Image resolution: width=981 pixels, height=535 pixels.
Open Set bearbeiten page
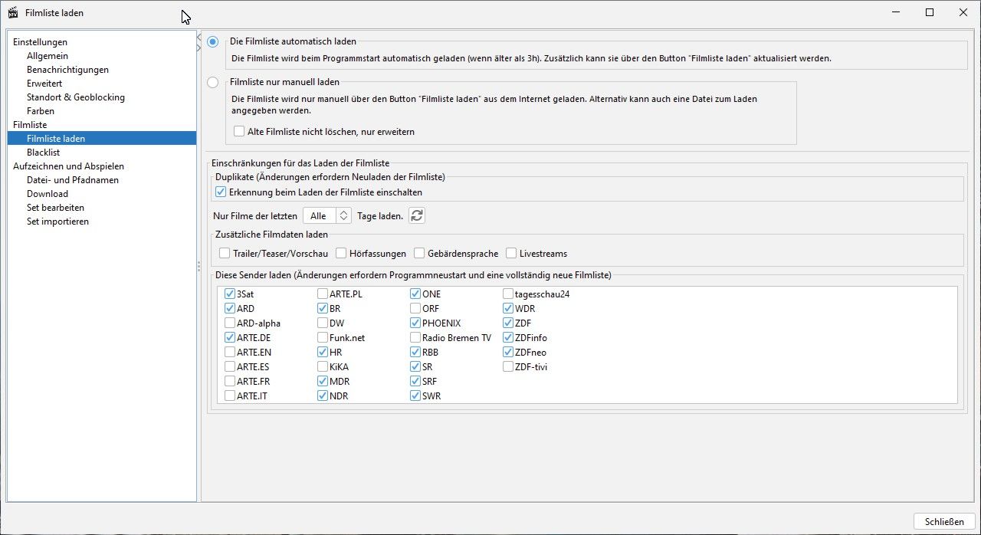[55, 208]
